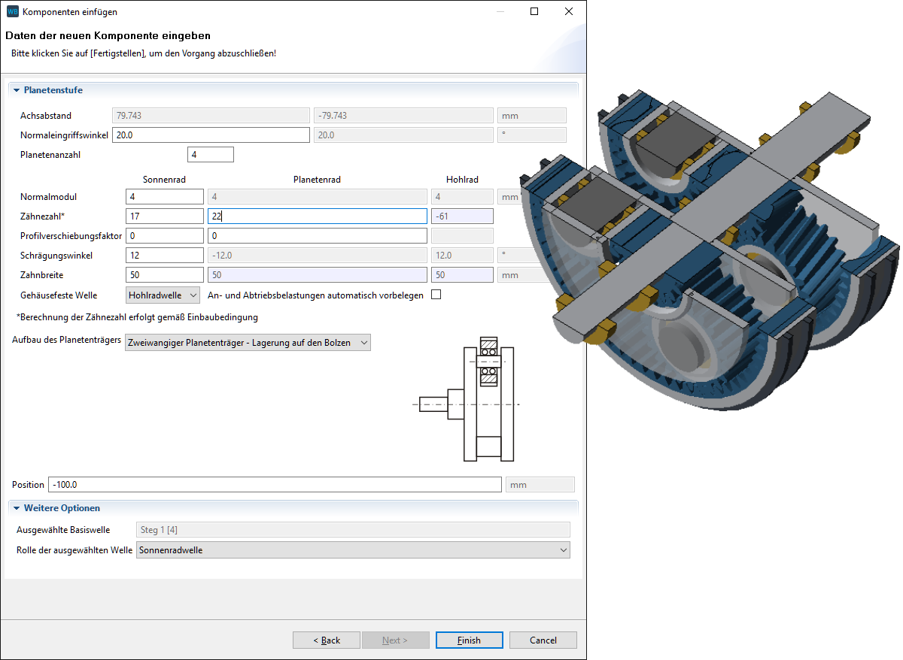The height and width of the screenshot is (660, 903).
Task: Enable automatic An- und Abtriebsbelastungen checkbox
Action: tap(436, 295)
